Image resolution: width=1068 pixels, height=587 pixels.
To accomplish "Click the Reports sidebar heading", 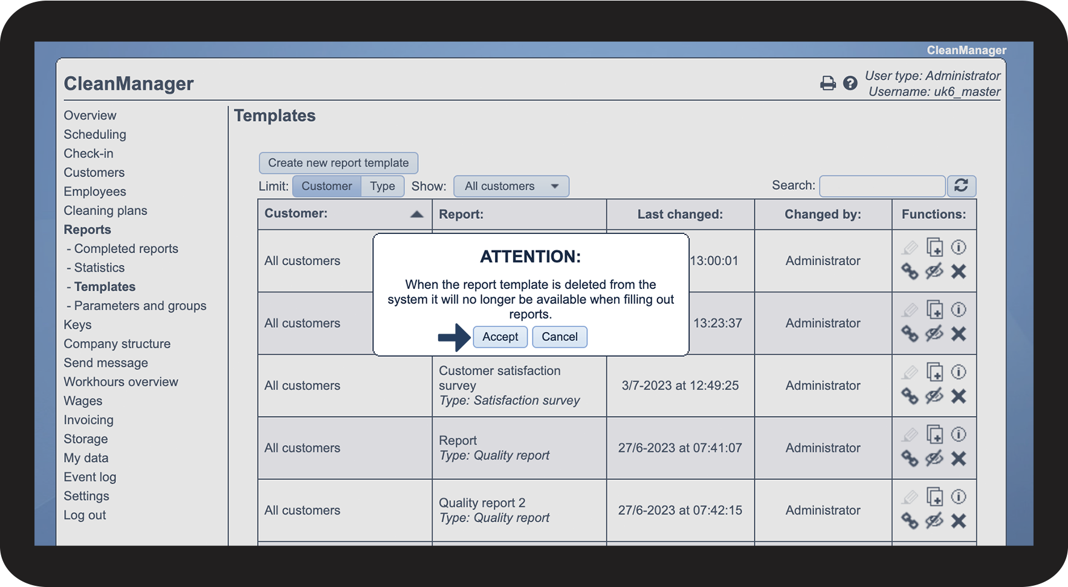I will point(87,230).
